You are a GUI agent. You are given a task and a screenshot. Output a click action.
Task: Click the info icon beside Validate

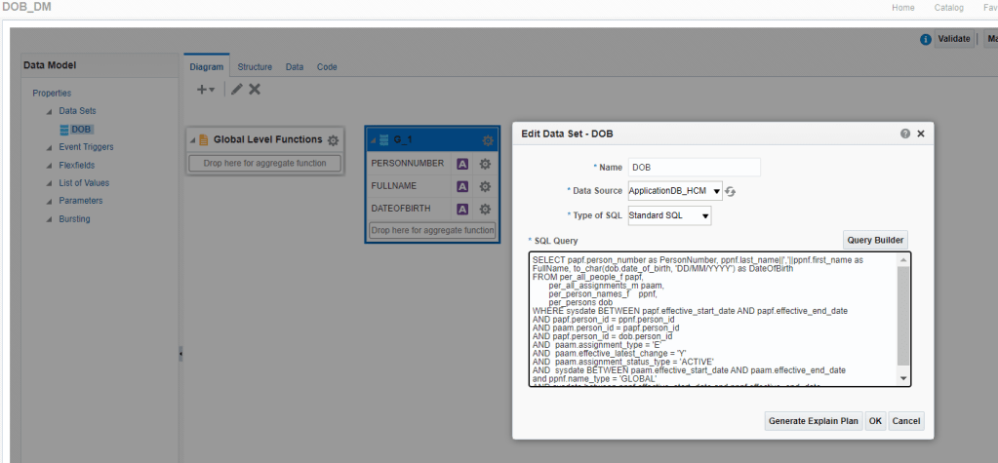tap(925, 39)
